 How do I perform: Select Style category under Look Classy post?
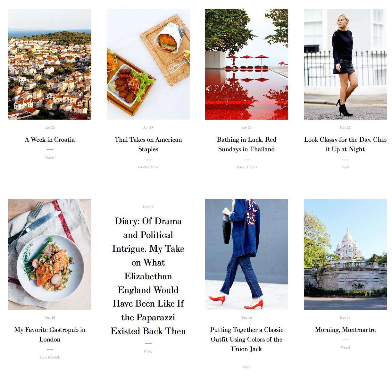point(345,167)
